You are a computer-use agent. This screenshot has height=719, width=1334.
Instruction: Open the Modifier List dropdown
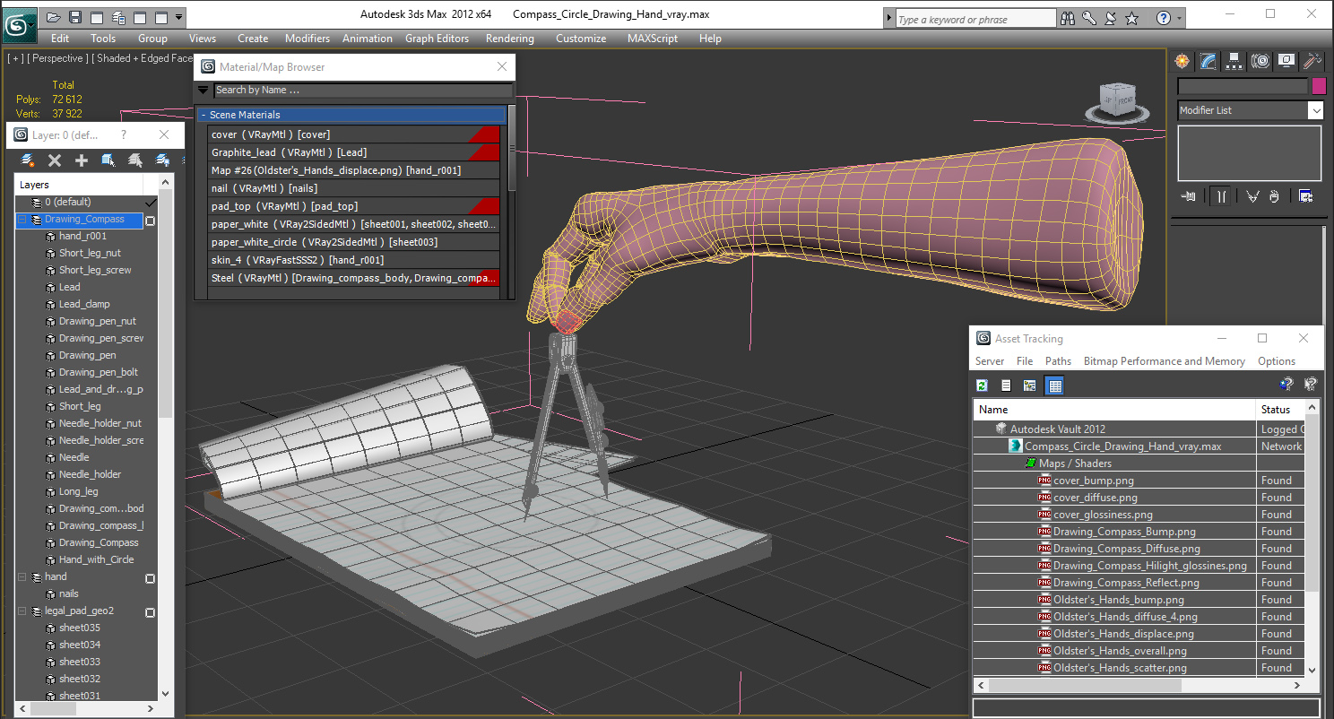[x=1315, y=110]
